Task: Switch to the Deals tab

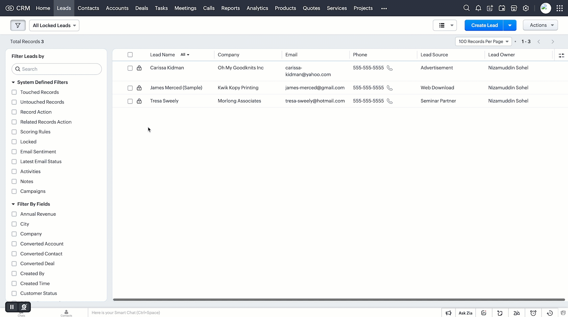Action: 141,8
